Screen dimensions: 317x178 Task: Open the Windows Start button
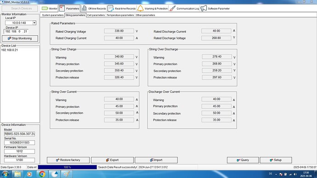pyautogui.click(x=6, y=174)
